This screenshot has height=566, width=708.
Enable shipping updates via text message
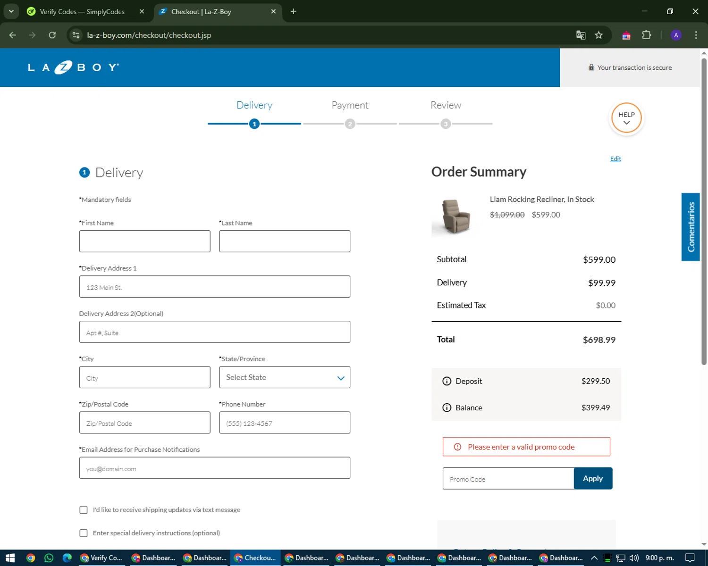pos(84,510)
